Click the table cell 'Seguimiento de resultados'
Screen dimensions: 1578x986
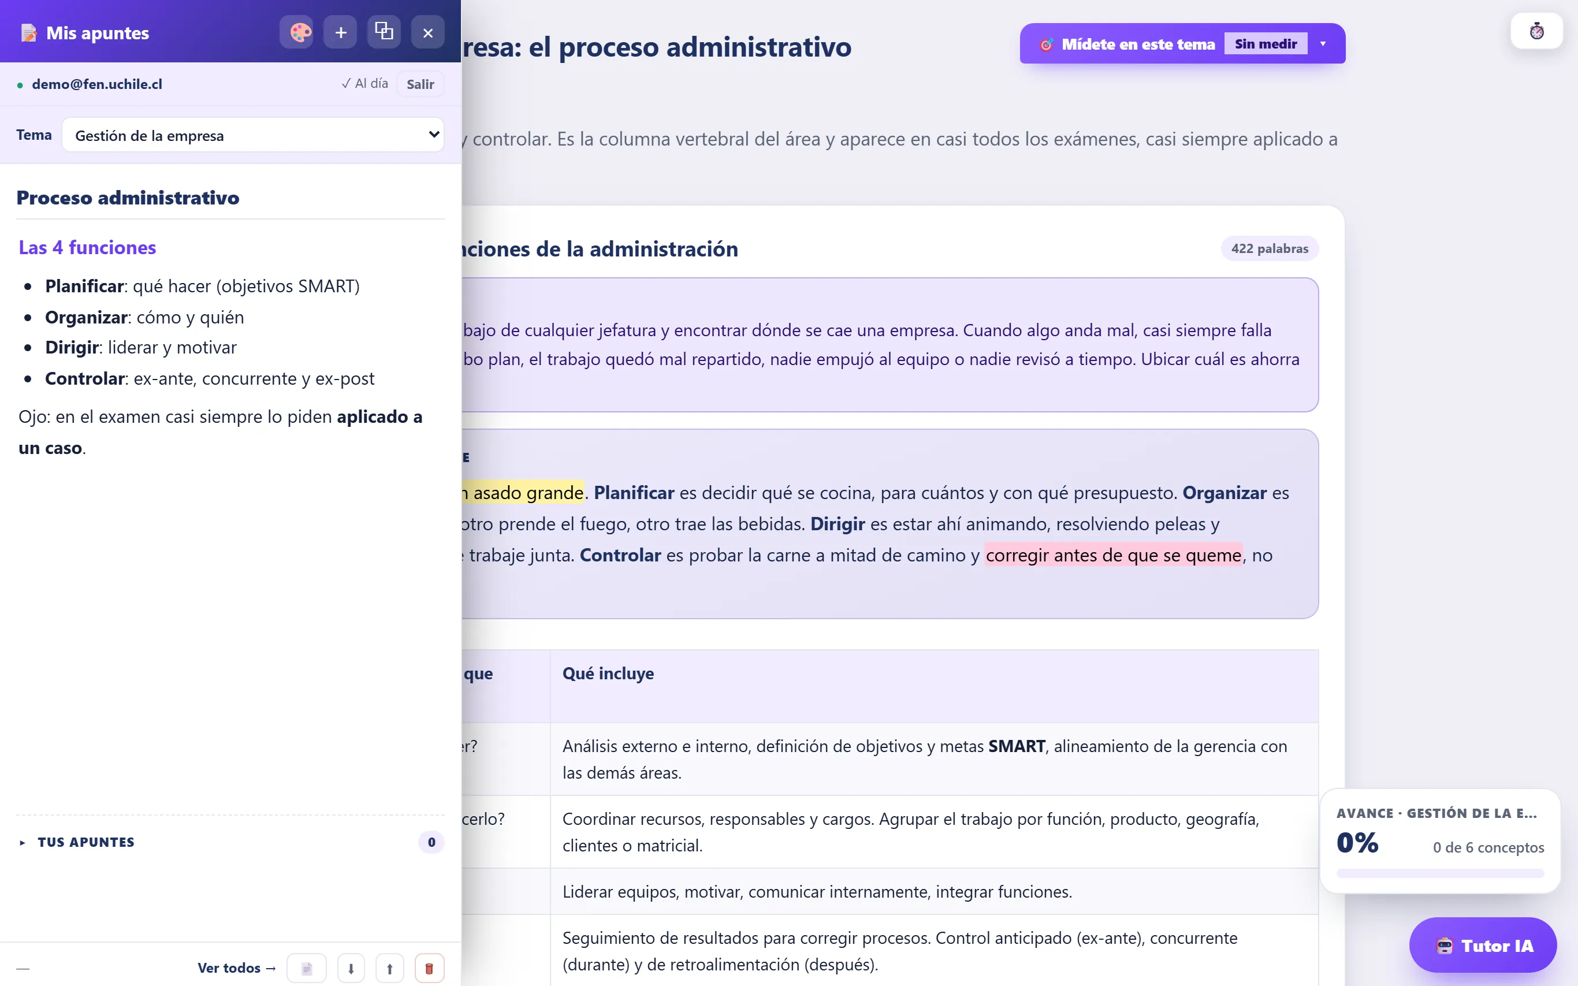click(934, 950)
